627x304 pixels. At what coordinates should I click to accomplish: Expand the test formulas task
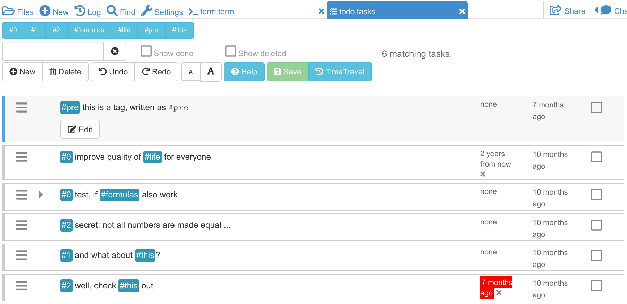41,195
